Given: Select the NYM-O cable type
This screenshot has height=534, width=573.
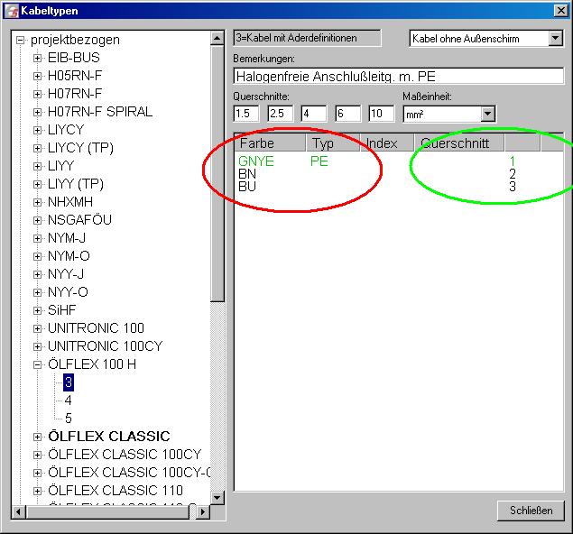Looking at the screenshot, I should 69,256.
